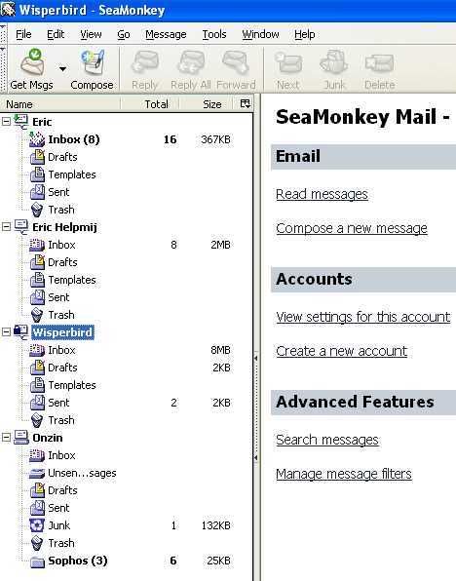Open the Edit menu

(56, 34)
